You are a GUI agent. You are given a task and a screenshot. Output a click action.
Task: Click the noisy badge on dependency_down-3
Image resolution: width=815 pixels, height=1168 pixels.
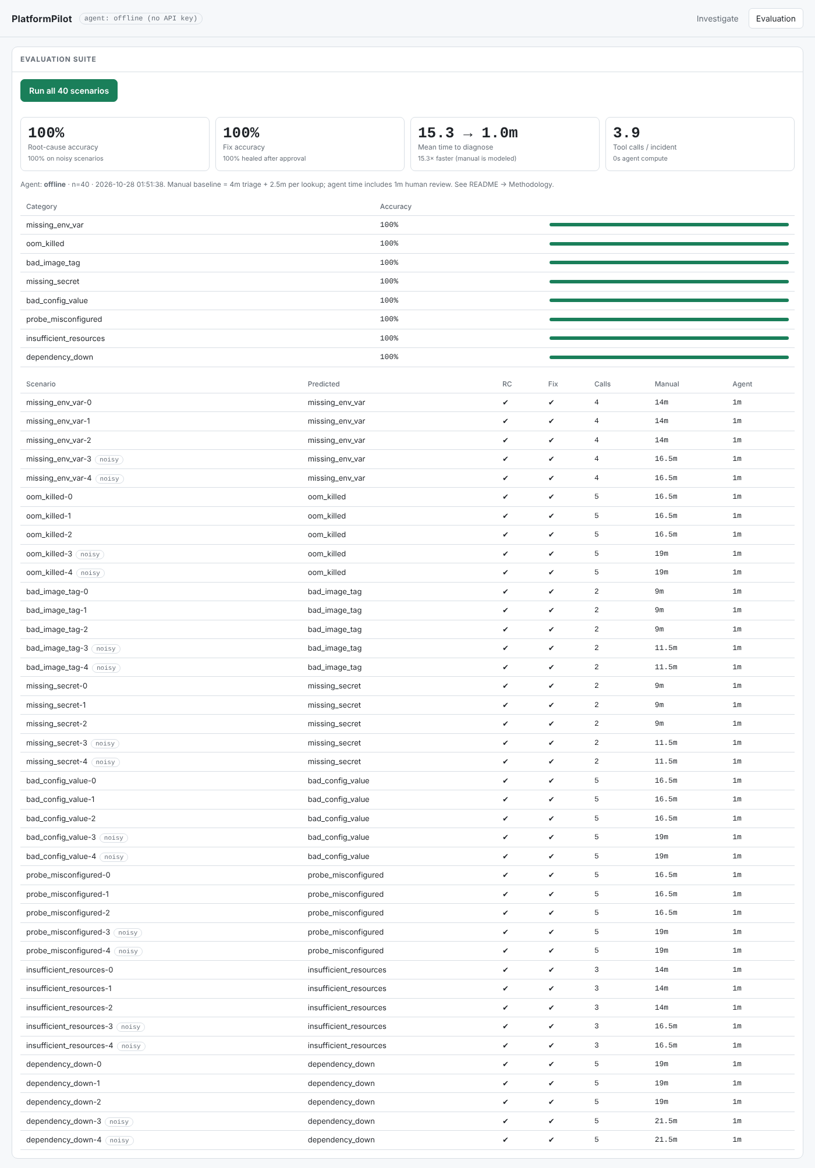coord(119,1121)
